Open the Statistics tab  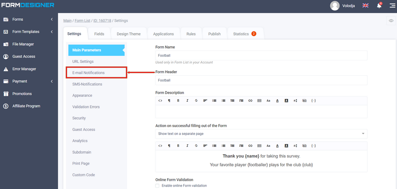point(245,34)
